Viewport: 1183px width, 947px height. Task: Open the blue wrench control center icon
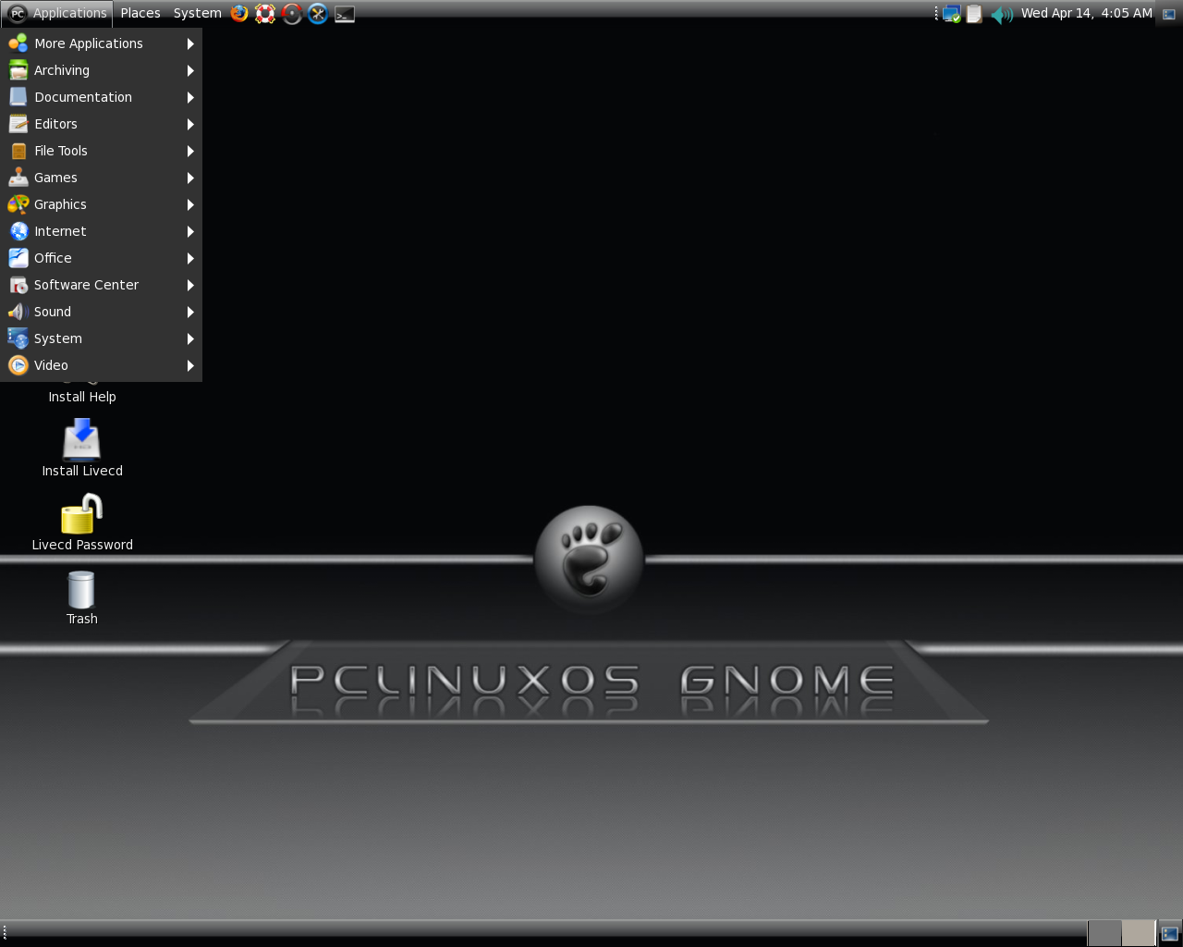pyautogui.click(x=318, y=13)
